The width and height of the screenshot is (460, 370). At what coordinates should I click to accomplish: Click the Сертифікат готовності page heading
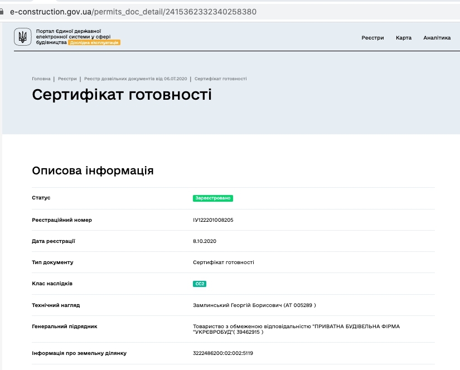pyautogui.click(x=122, y=95)
